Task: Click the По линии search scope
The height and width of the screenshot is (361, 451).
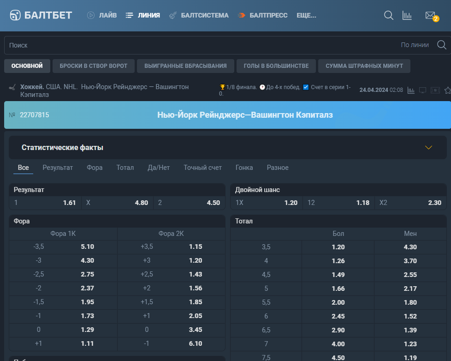Action: click(415, 45)
